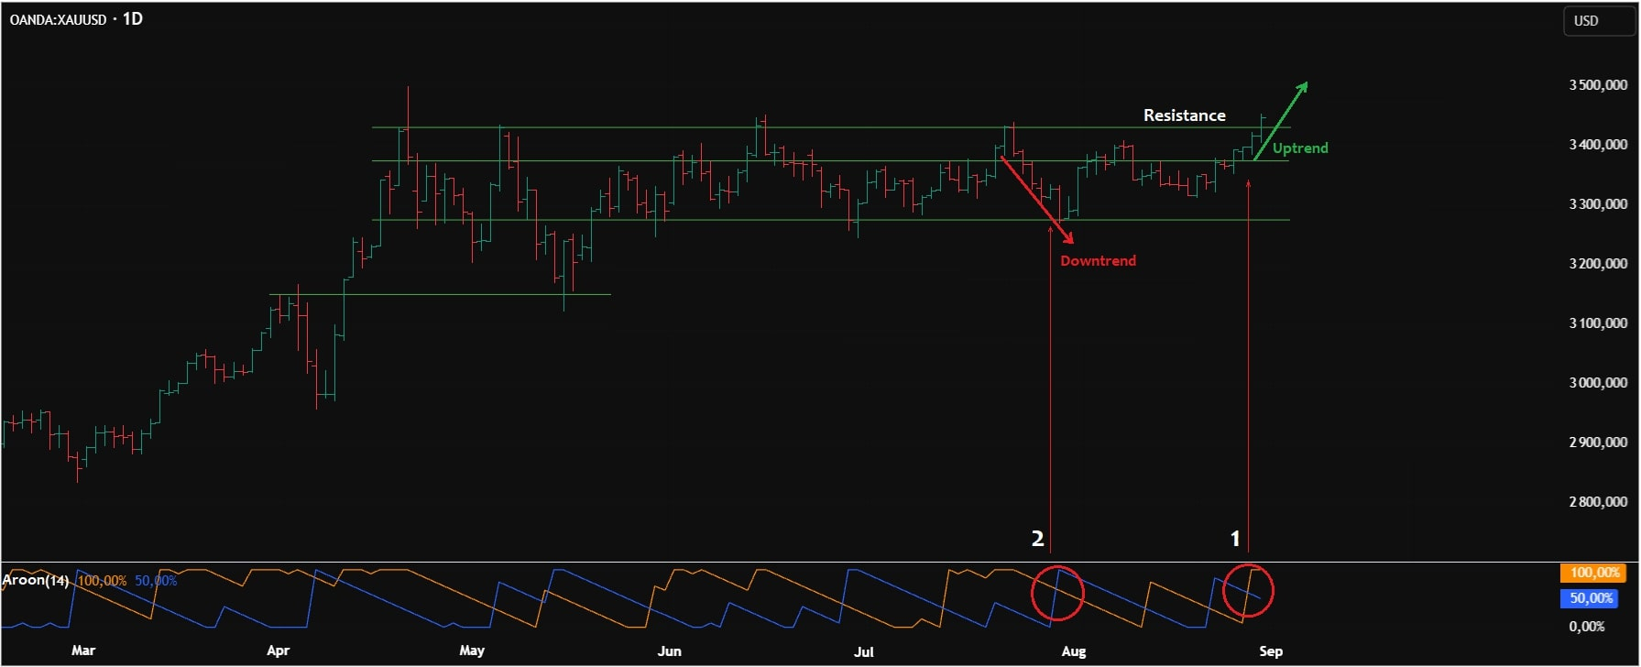Select the 1D interval label

pyautogui.click(x=133, y=19)
